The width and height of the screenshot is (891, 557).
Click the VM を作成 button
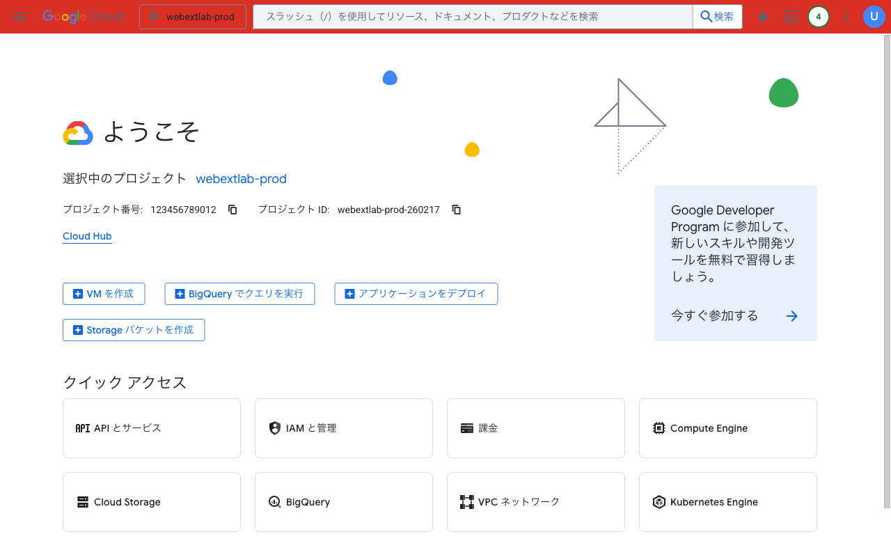[x=104, y=294]
